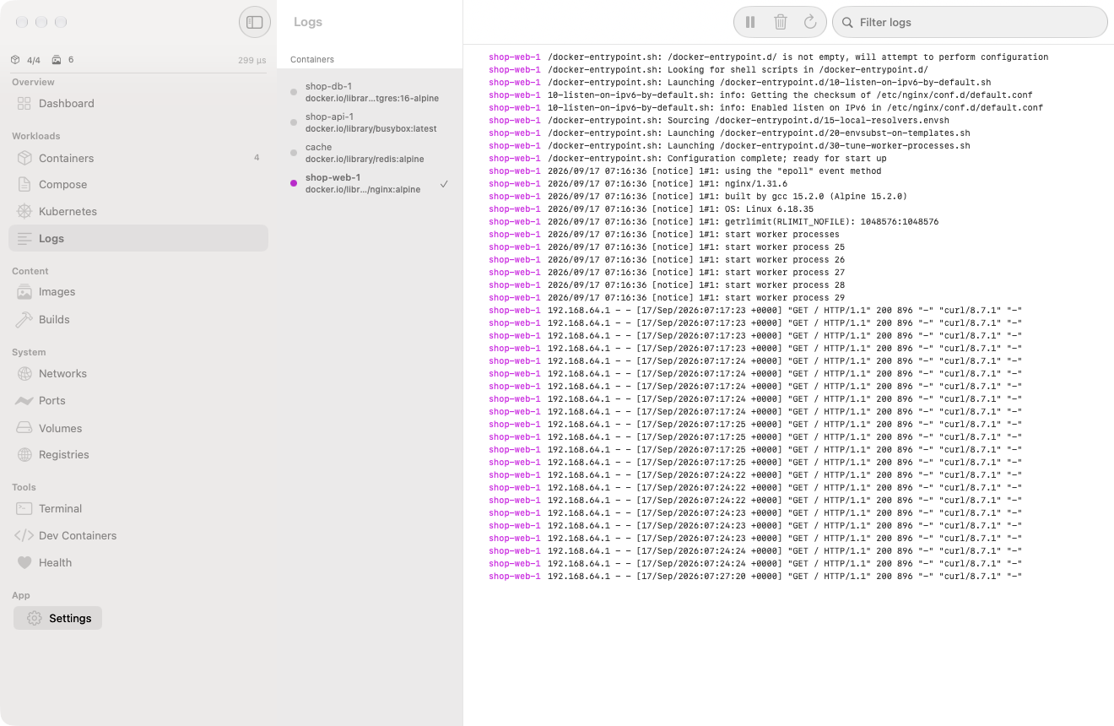Open the Images section
This screenshot has height=726, width=1114.
click(138, 292)
